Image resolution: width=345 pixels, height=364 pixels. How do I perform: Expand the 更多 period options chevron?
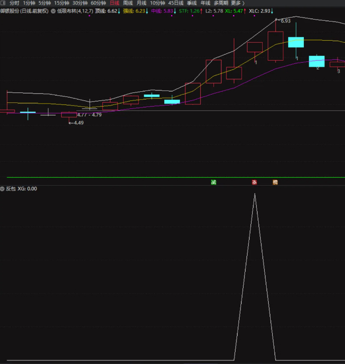pos(244,3)
